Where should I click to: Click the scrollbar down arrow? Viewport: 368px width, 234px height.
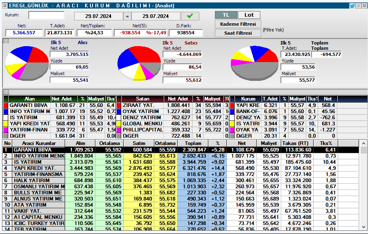pos(363,227)
